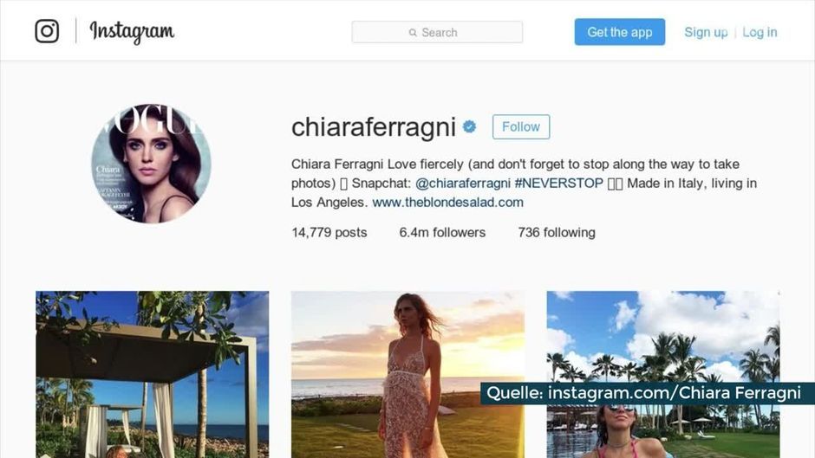
Task: Click the Get the app button
Action: pyautogui.click(x=620, y=32)
